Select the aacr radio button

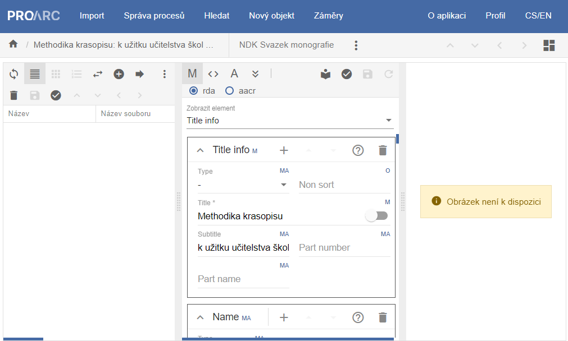(x=229, y=90)
